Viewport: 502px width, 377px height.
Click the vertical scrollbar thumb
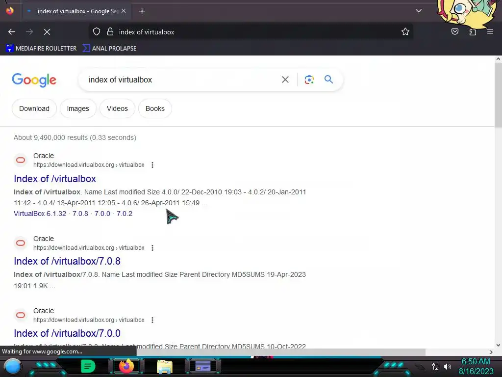tap(498, 95)
